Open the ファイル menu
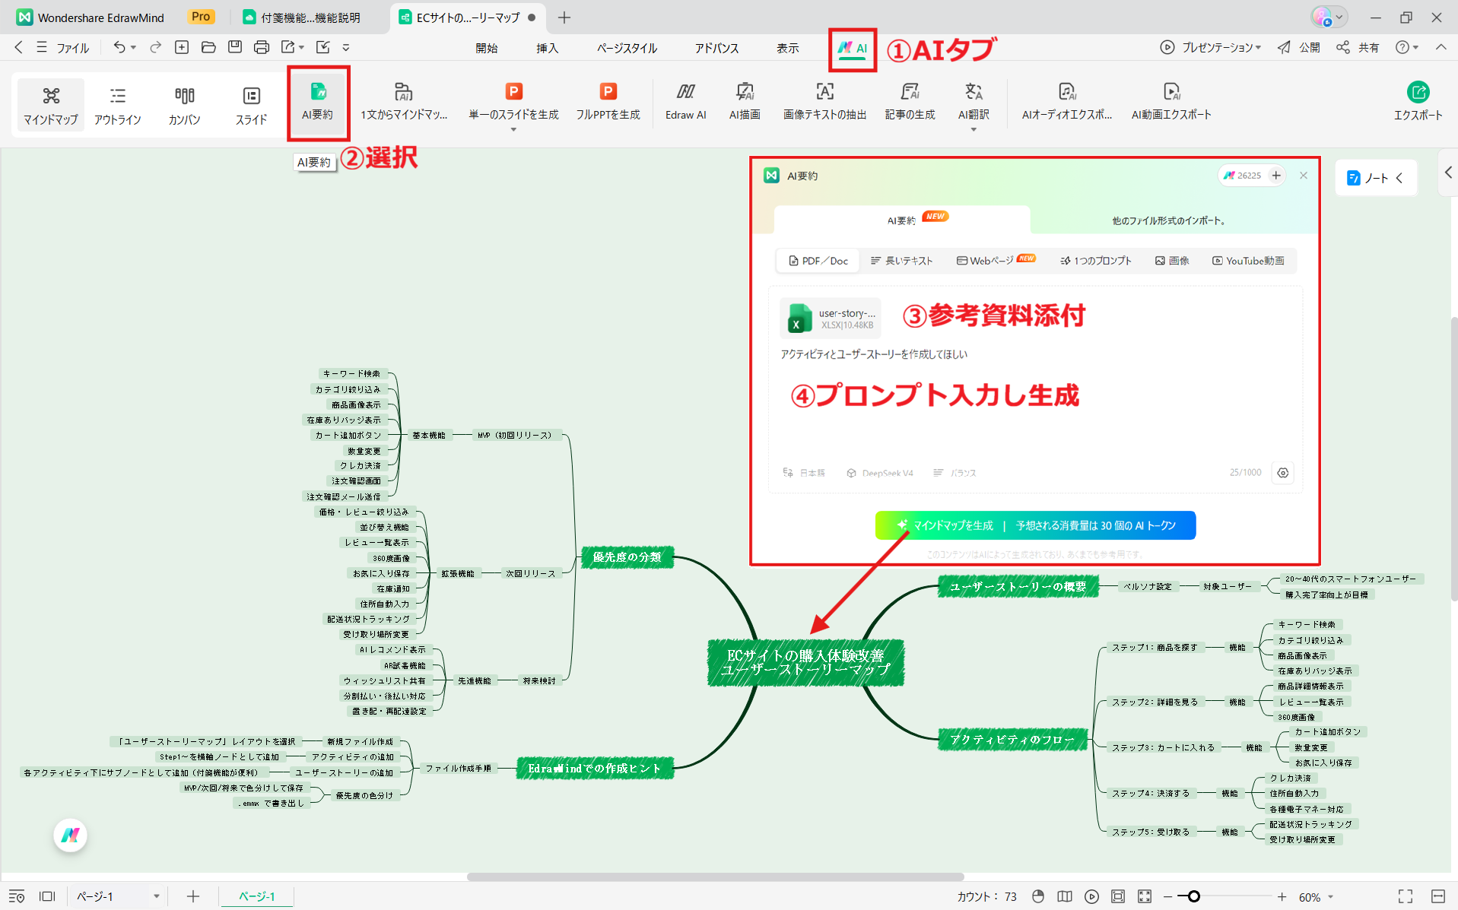Screen dimensions: 1458x910 point(63,47)
